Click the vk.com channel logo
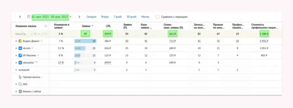 coord(20,48)
